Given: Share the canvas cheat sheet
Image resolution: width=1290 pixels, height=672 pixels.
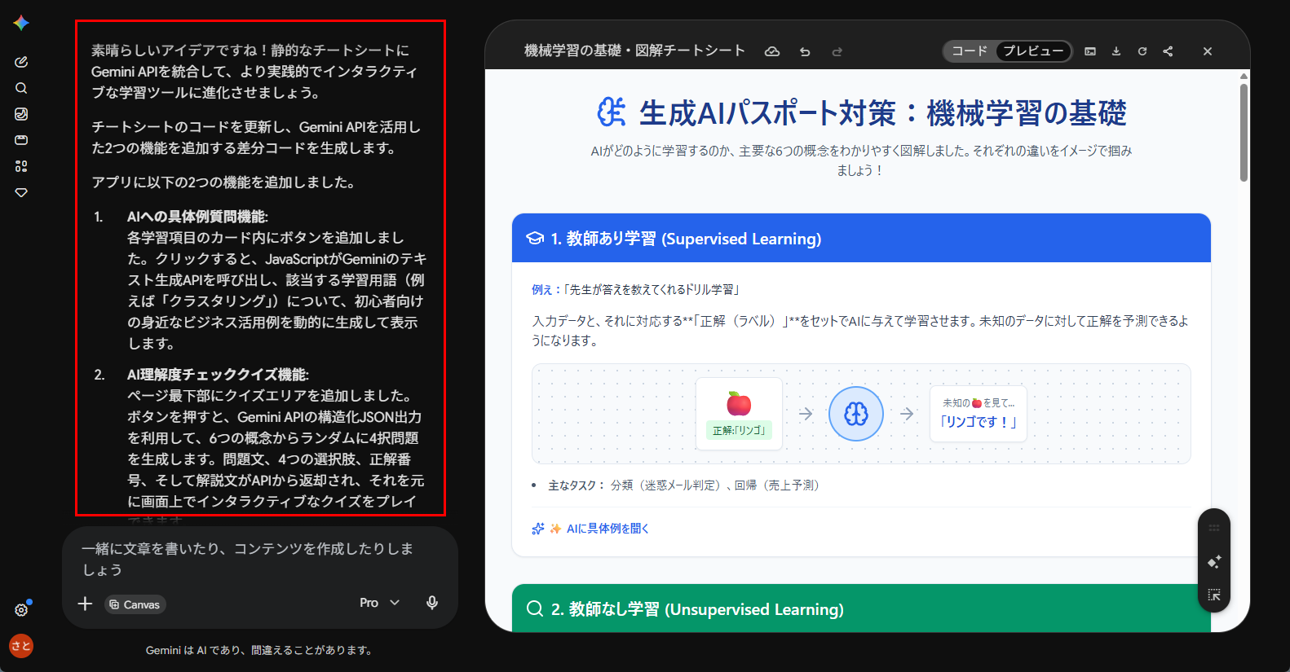Looking at the screenshot, I should (x=1168, y=51).
